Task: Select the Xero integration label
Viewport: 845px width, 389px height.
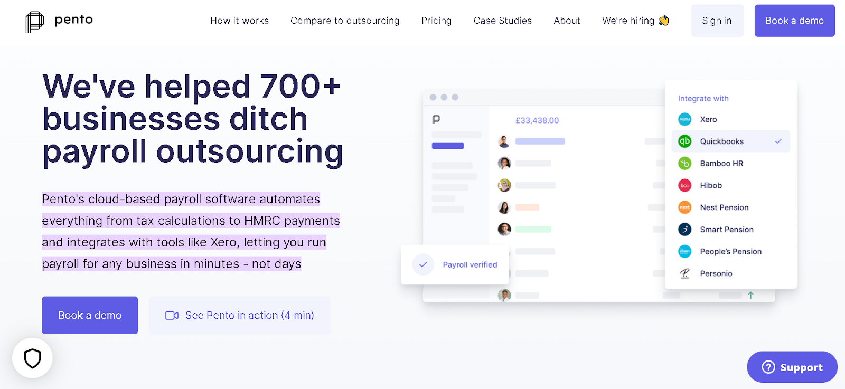Action: click(708, 119)
